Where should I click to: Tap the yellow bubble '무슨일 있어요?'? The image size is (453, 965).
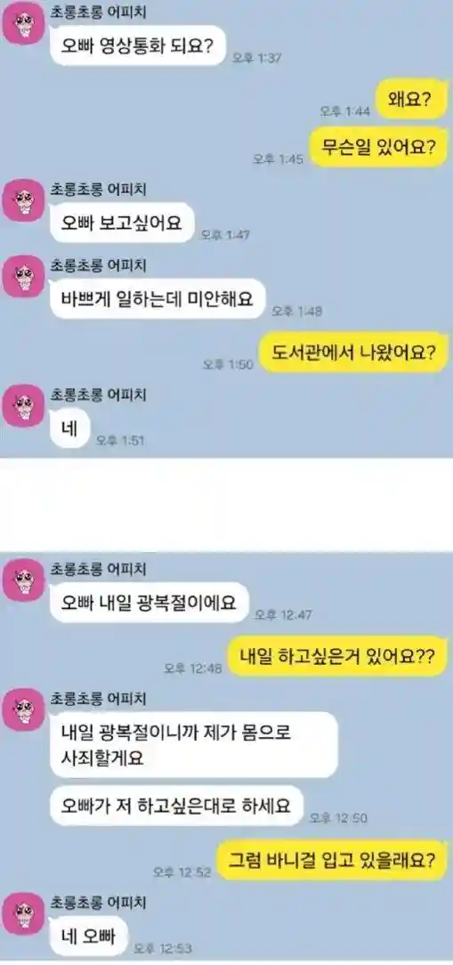[x=378, y=147]
